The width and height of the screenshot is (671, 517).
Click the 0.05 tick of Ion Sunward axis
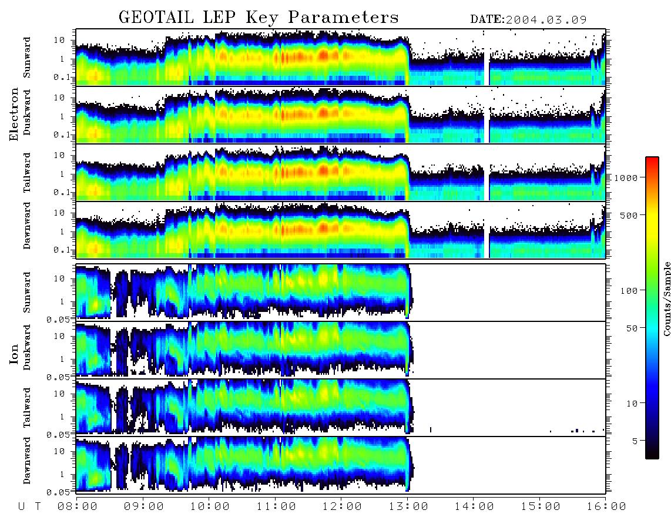point(58,319)
